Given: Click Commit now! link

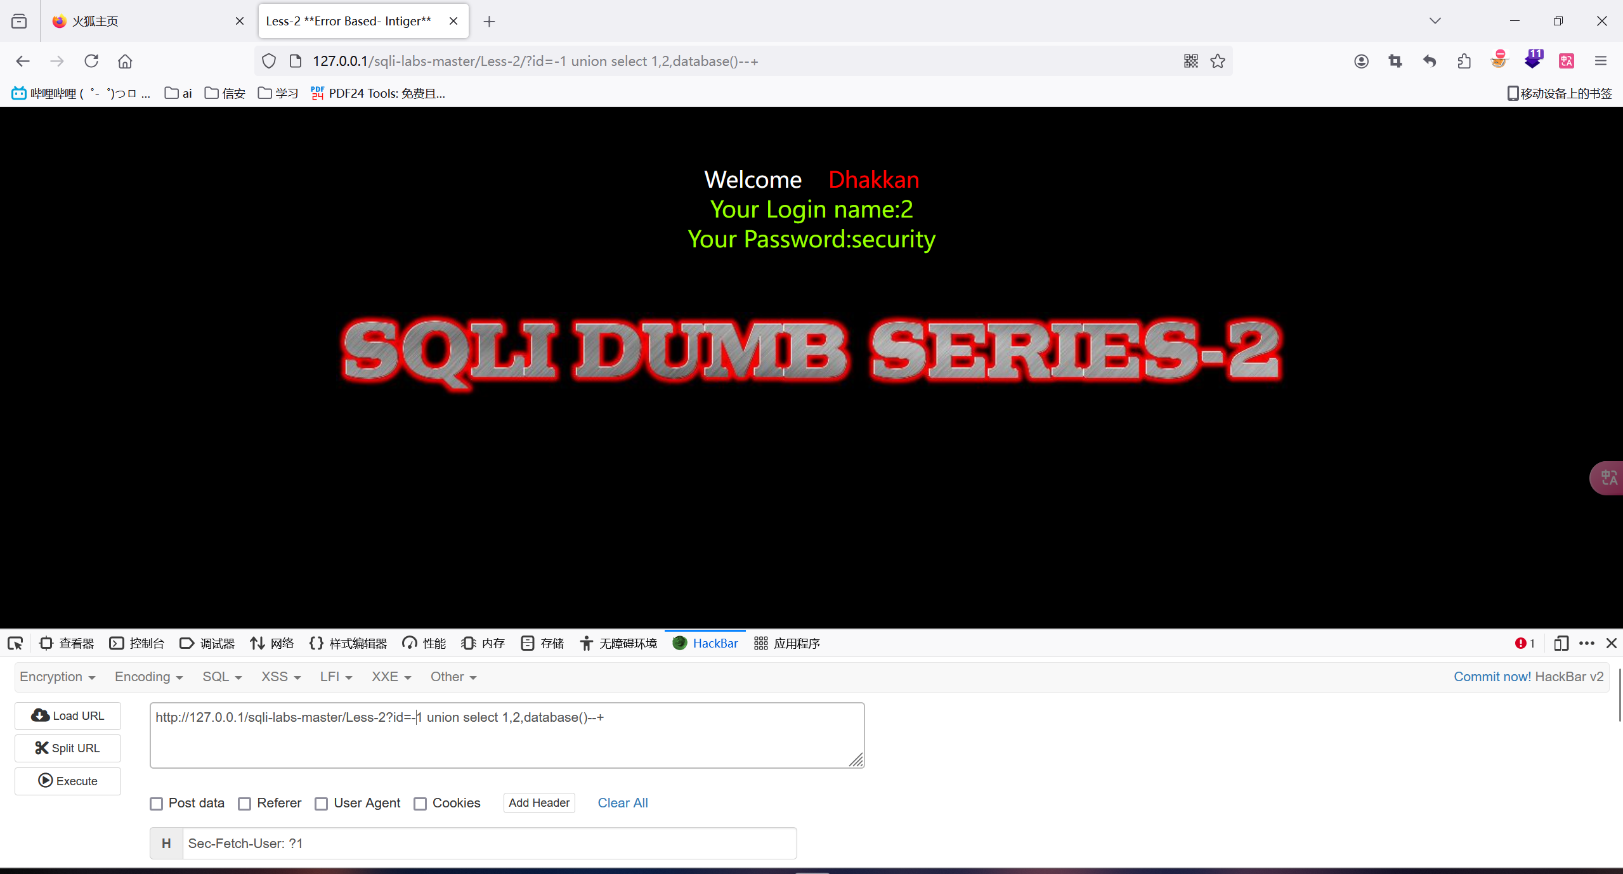Looking at the screenshot, I should tap(1492, 677).
